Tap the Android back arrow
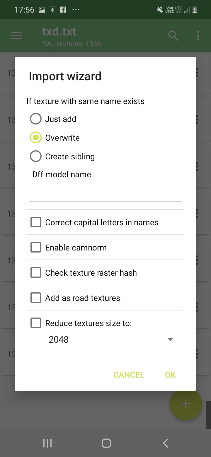The image size is (211, 457). (165, 443)
